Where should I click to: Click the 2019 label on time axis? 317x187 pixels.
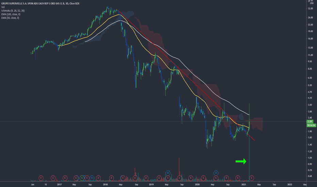pos(151,184)
